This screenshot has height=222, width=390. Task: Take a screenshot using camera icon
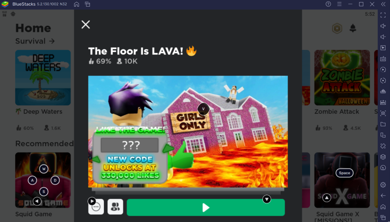coord(383,113)
